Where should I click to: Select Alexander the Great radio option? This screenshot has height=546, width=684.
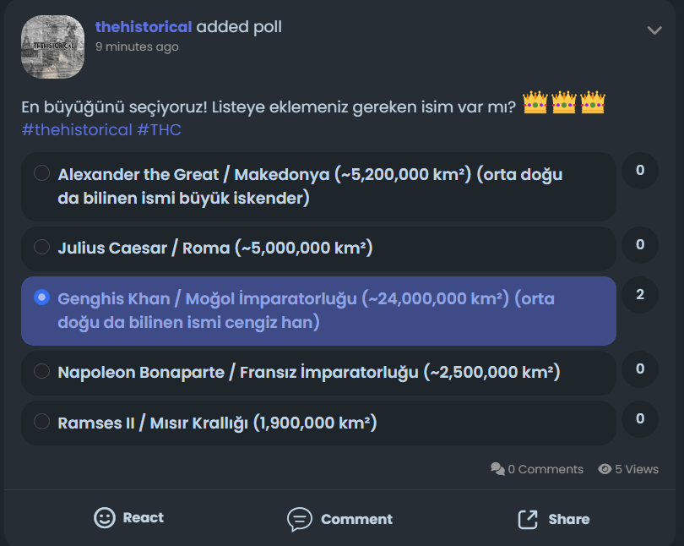tap(41, 173)
